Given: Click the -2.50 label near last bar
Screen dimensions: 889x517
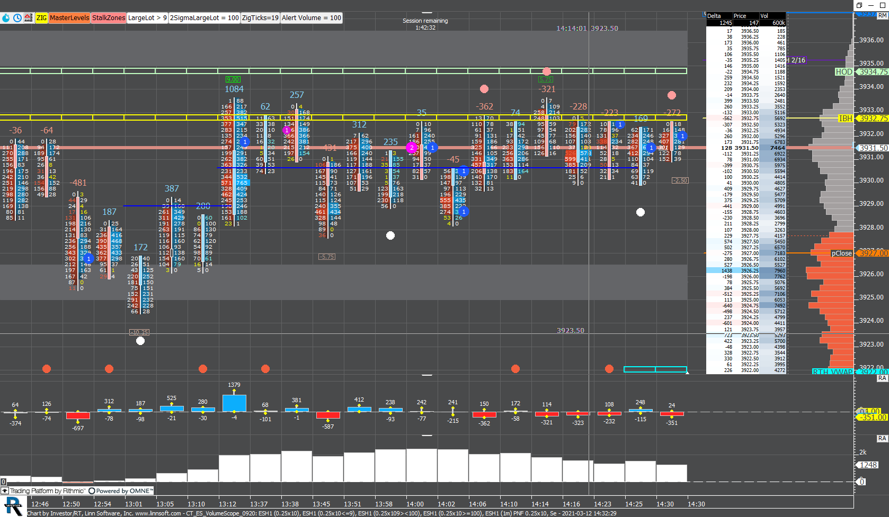Looking at the screenshot, I should pos(680,180).
